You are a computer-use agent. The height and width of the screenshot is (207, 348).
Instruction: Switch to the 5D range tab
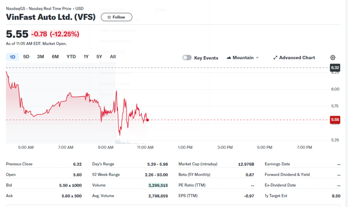(26, 57)
